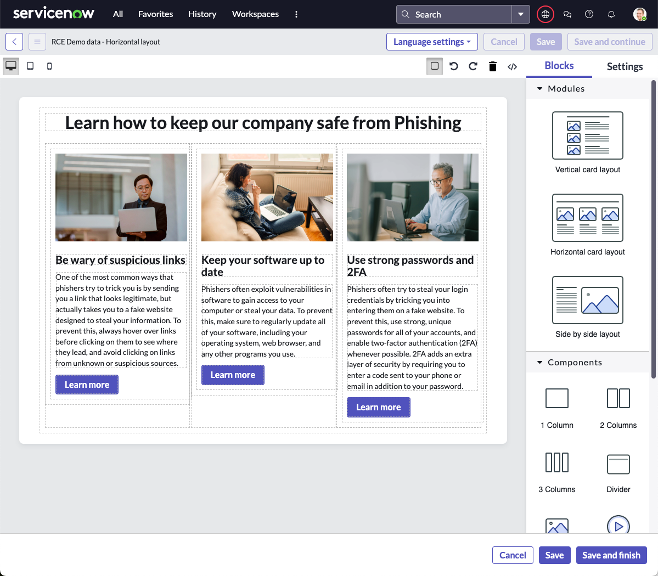Open the Language settings dropdown
The height and width of the screenshot is (576, 658).
(432, 42)
